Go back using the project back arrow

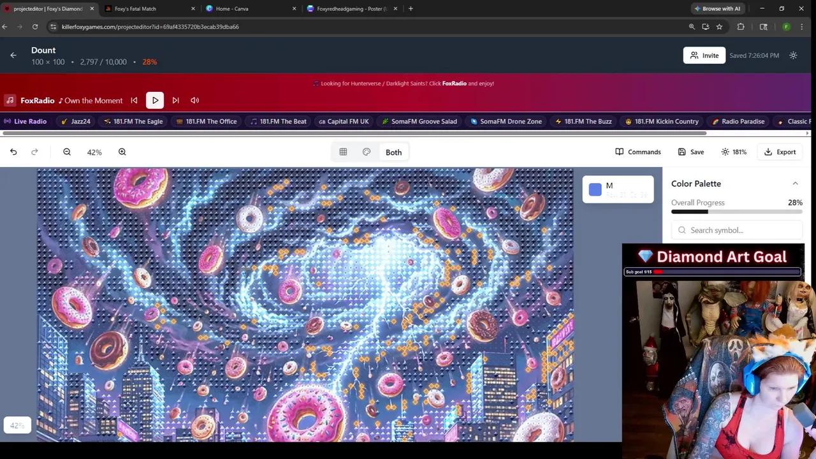pyautogui.click(x=13, y=55)
